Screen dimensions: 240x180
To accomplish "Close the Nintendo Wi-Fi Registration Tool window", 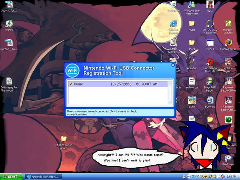I will pyautogui.click(x=173, y=65).
